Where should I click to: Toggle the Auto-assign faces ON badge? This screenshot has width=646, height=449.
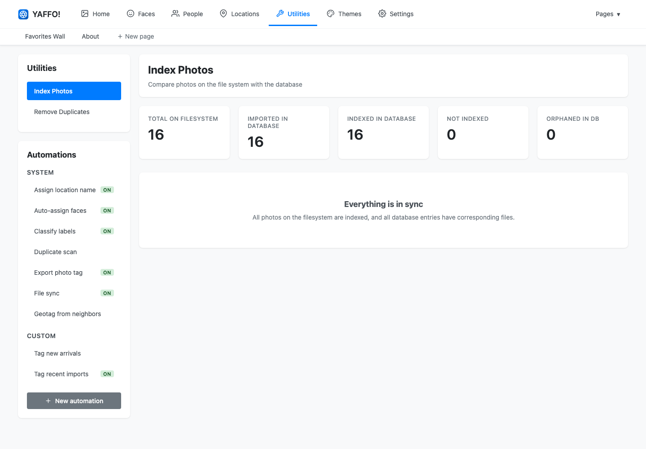[107, 211]
